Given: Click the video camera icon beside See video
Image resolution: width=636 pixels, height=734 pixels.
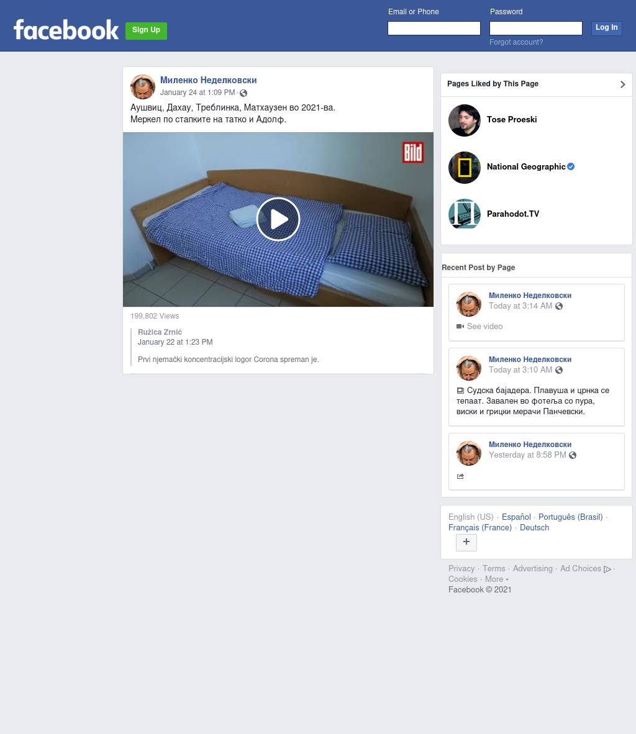Looking at the screenshot, I should tap(460, 327).
